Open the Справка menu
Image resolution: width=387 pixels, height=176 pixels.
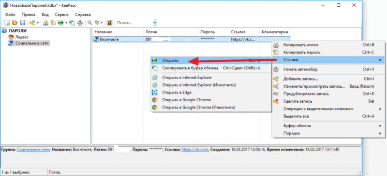click(83, 14)
